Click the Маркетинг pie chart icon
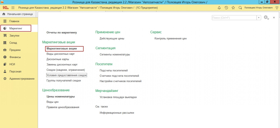This screenshot has width=280, height=128. 5,28
